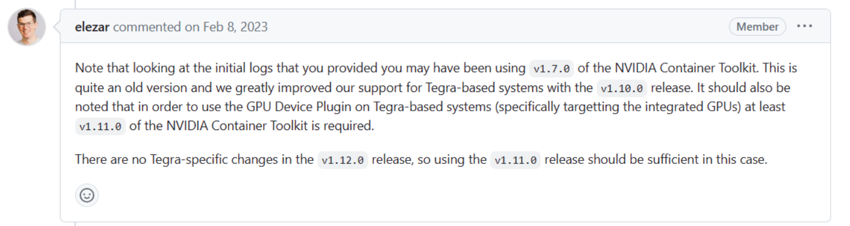Click the v1.12.0 inline code snippet
Viewport: 850px width, 226px height.
coord(343,160)
